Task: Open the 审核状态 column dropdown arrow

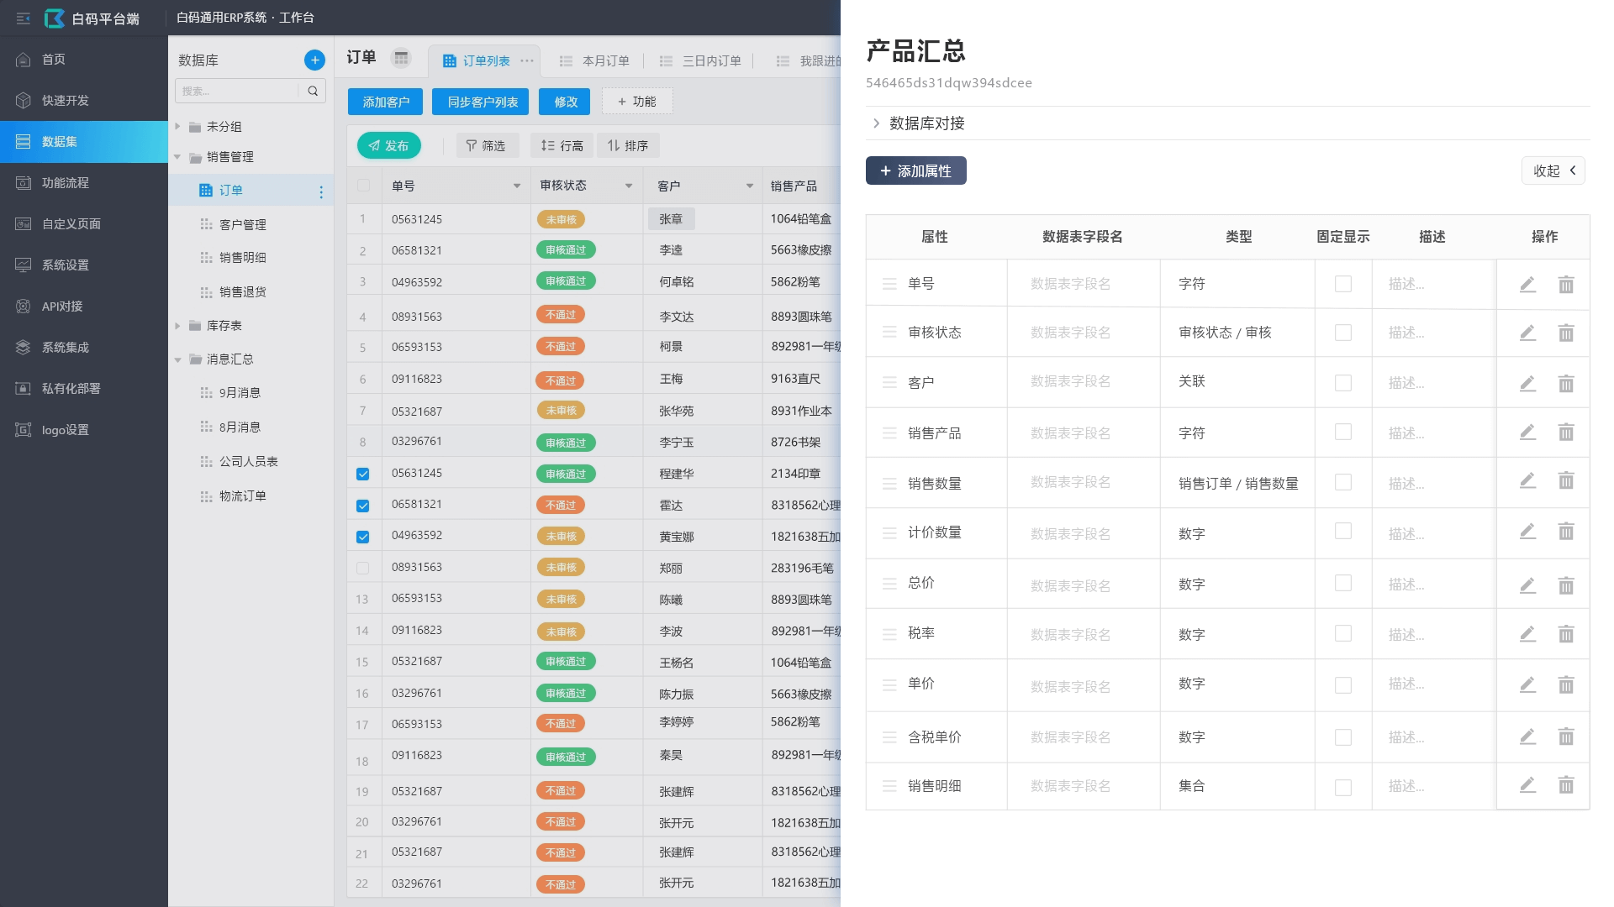Action: [629, 186]
